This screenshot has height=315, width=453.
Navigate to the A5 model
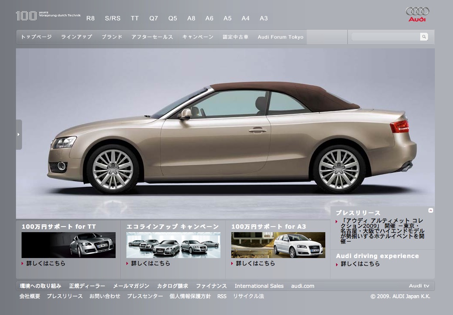pyautogui.click(x=227, y=18)
